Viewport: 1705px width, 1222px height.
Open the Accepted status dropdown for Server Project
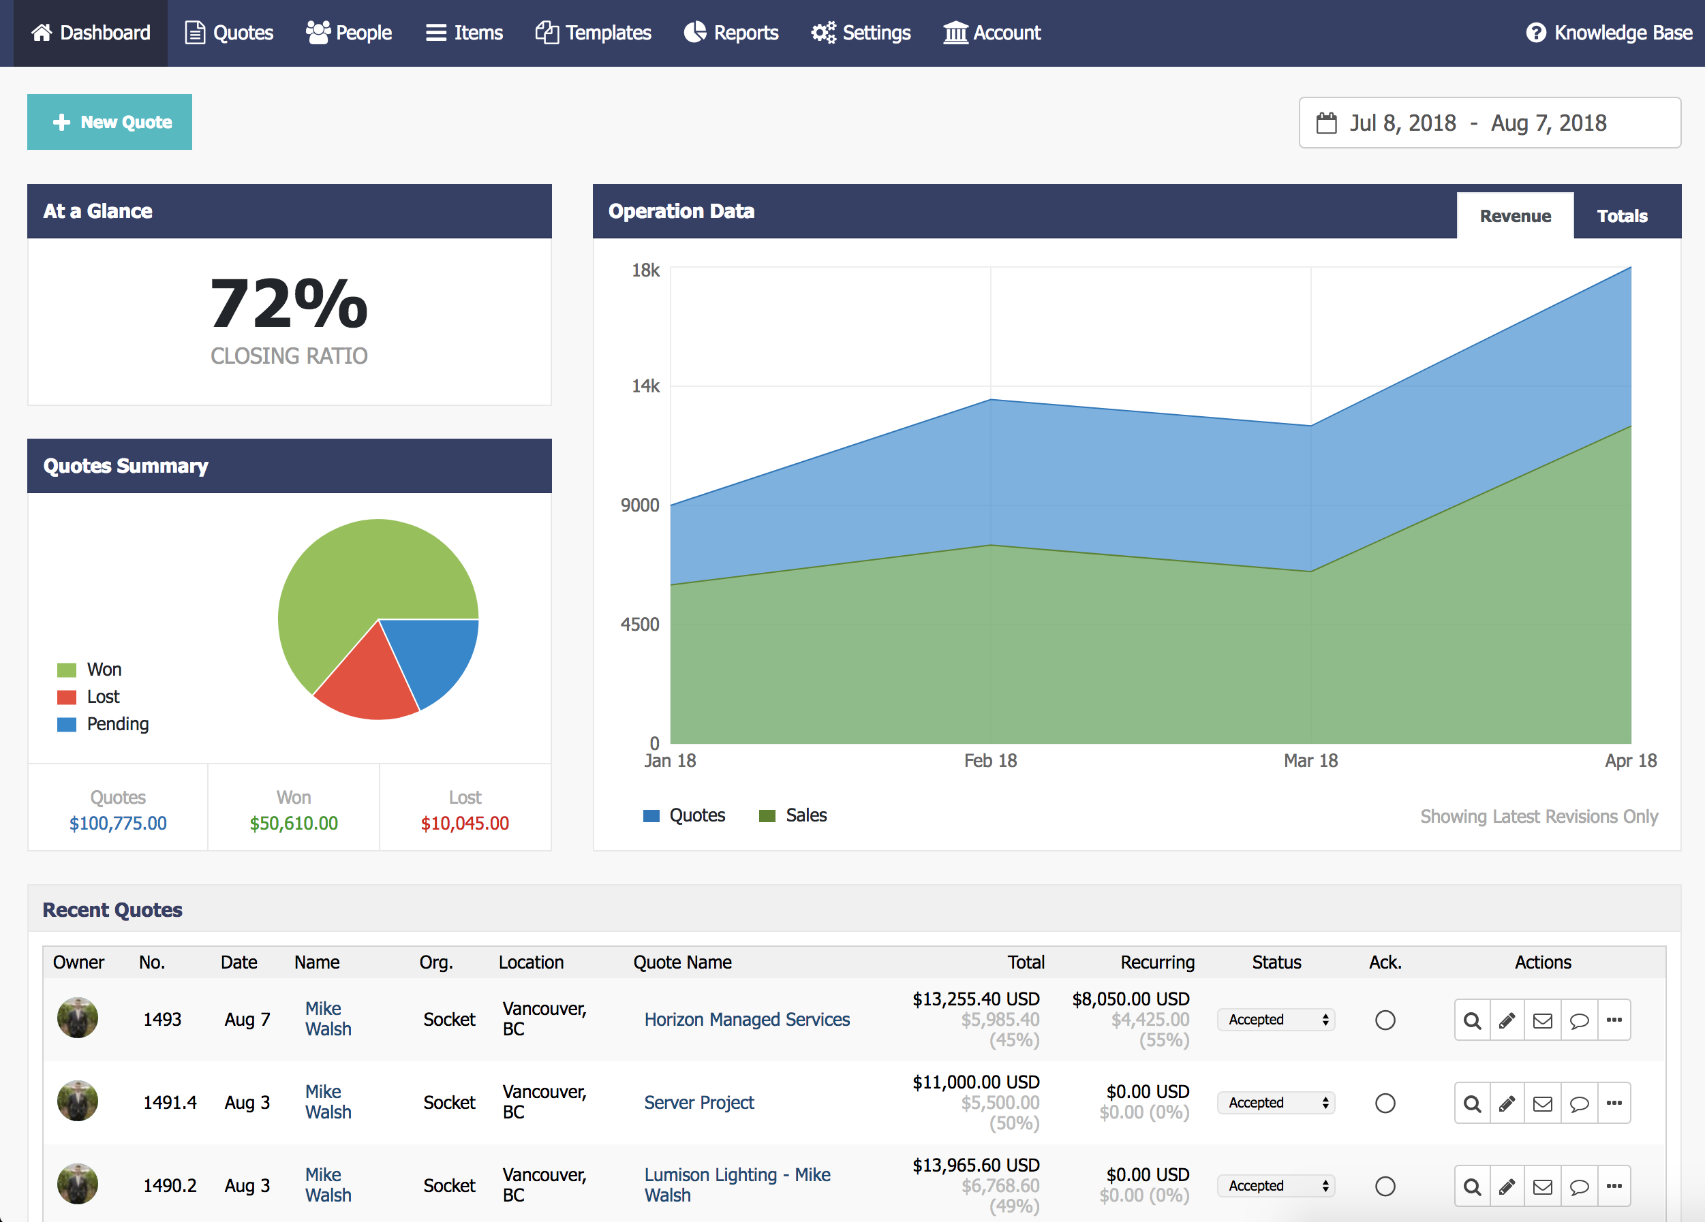(1276, 1103)
